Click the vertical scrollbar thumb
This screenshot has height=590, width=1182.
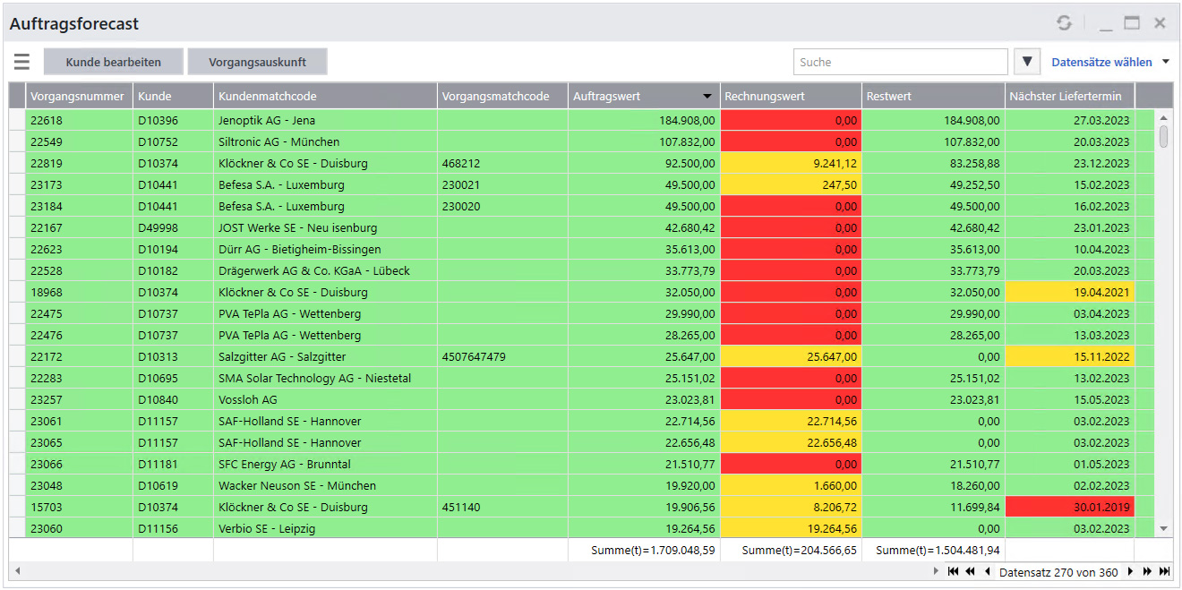click(1163, 136)
